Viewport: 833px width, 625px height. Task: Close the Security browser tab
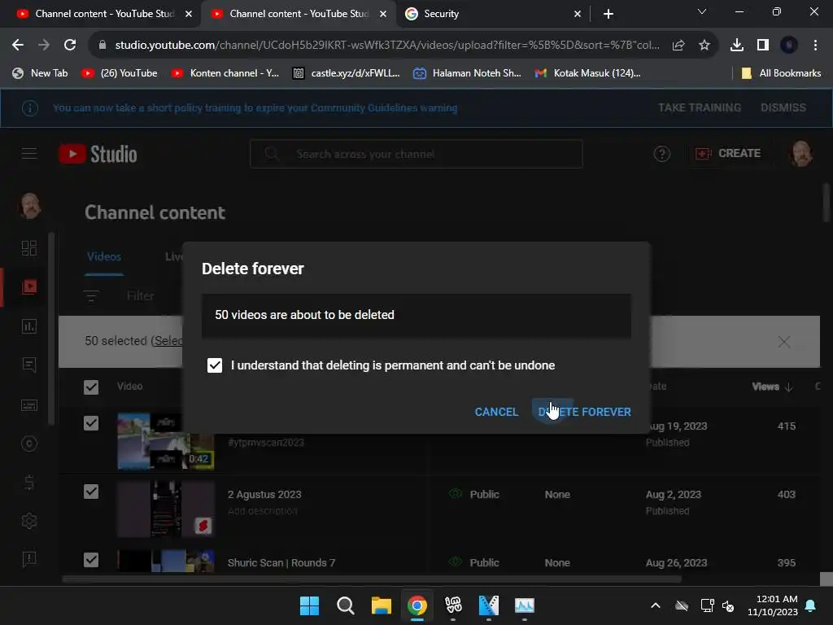pos(578,14)
